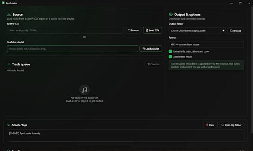
Task: Click the YouTube playlist URL field
Action: (x=73, y=49)
